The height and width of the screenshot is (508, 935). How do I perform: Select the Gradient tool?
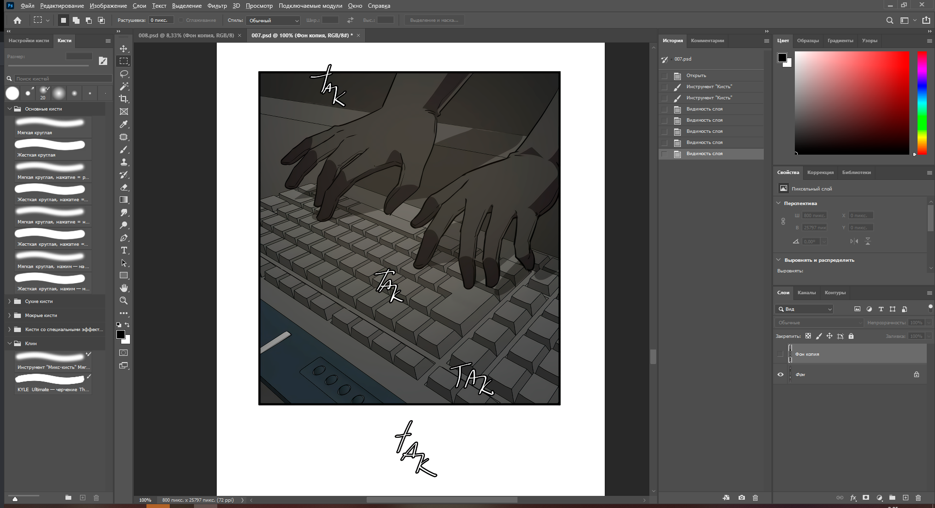124,200
